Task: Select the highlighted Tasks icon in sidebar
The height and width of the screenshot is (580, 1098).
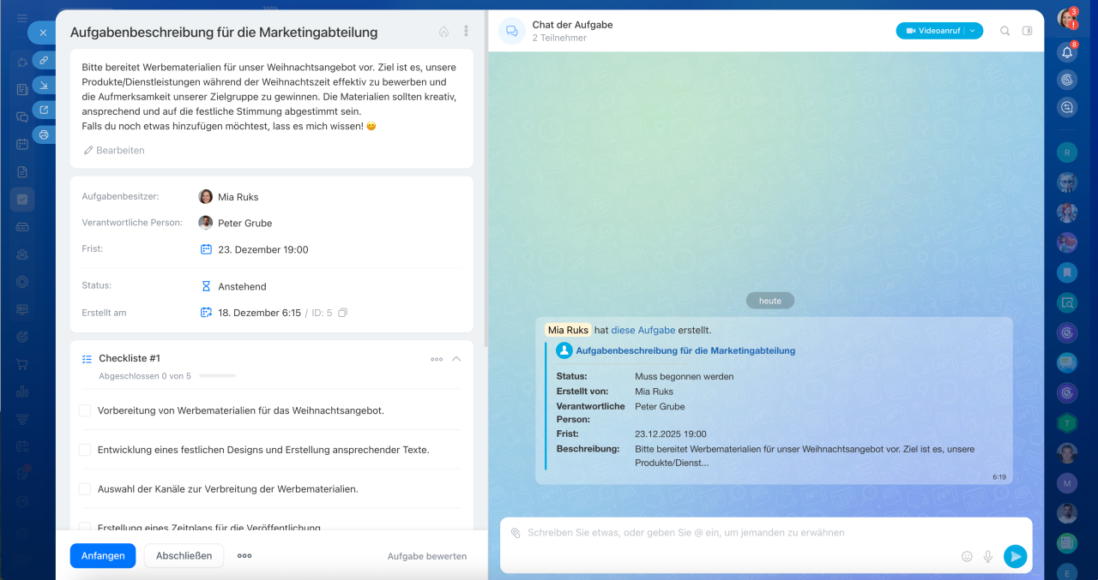Action: point(22,200)
